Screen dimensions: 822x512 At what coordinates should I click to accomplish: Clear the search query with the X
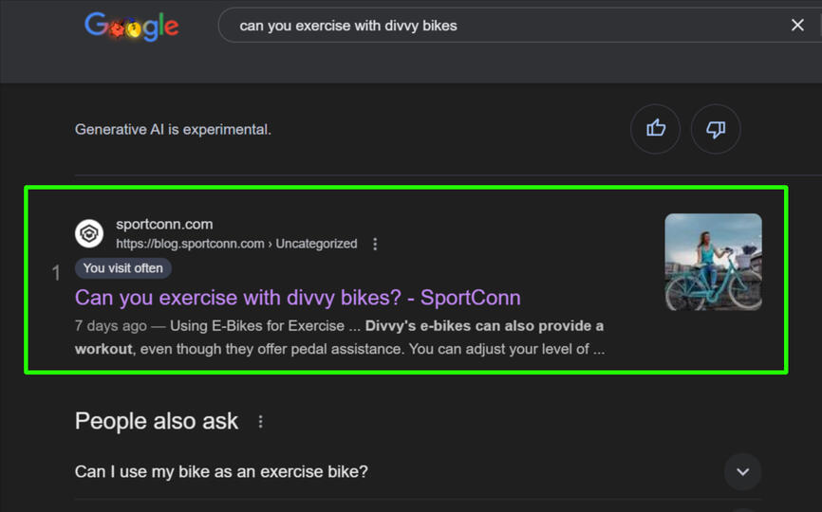[797, 26]
